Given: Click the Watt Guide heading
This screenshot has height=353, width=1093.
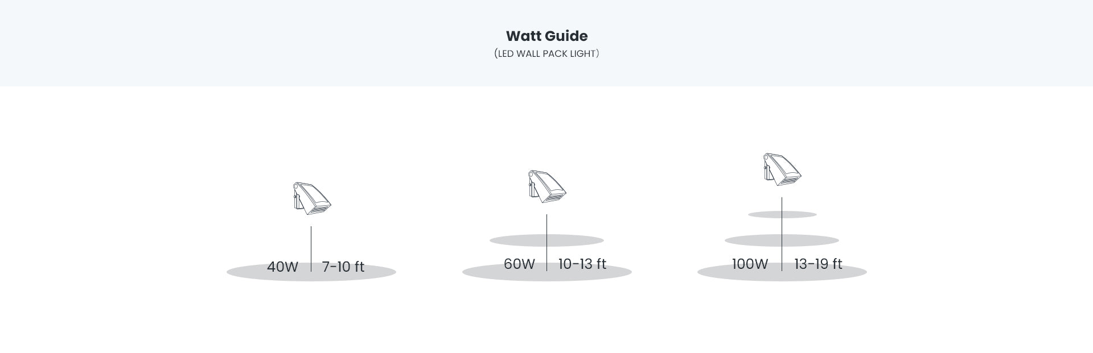Looking at the screenshot, I should click(546, 36).
